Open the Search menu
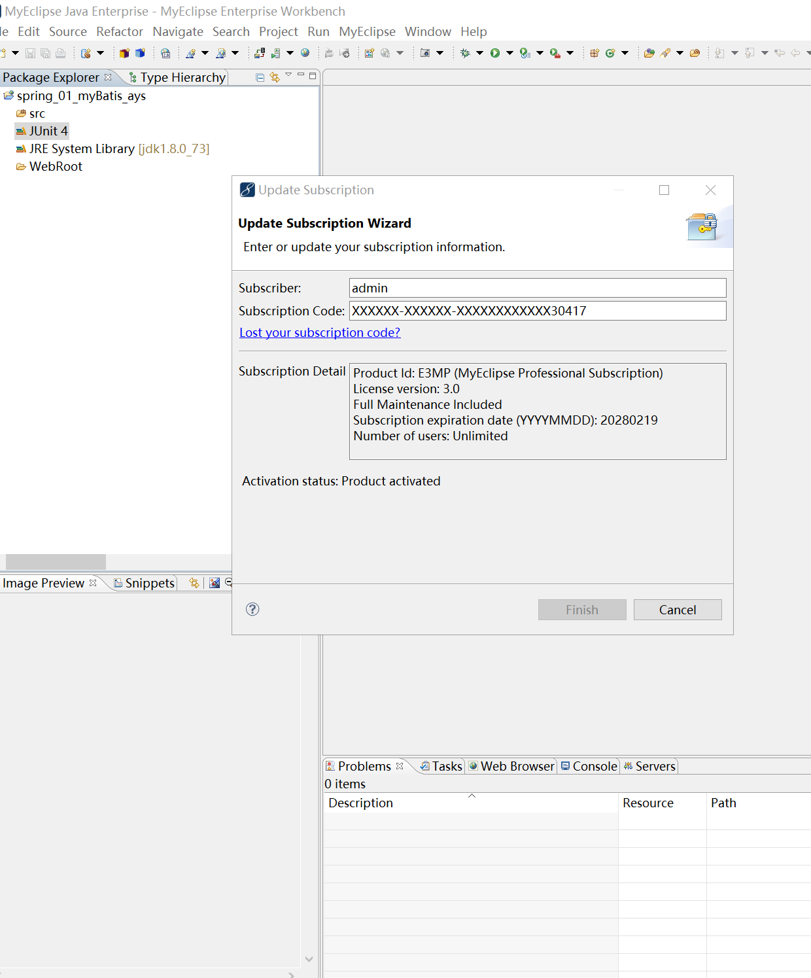Screen dimensions: 811x978 coord(231,31)
